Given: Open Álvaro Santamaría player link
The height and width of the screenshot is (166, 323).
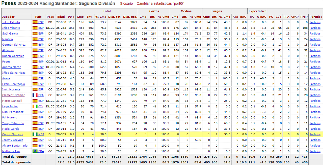Looking at the screenshot, I should (x=15, y=146).
